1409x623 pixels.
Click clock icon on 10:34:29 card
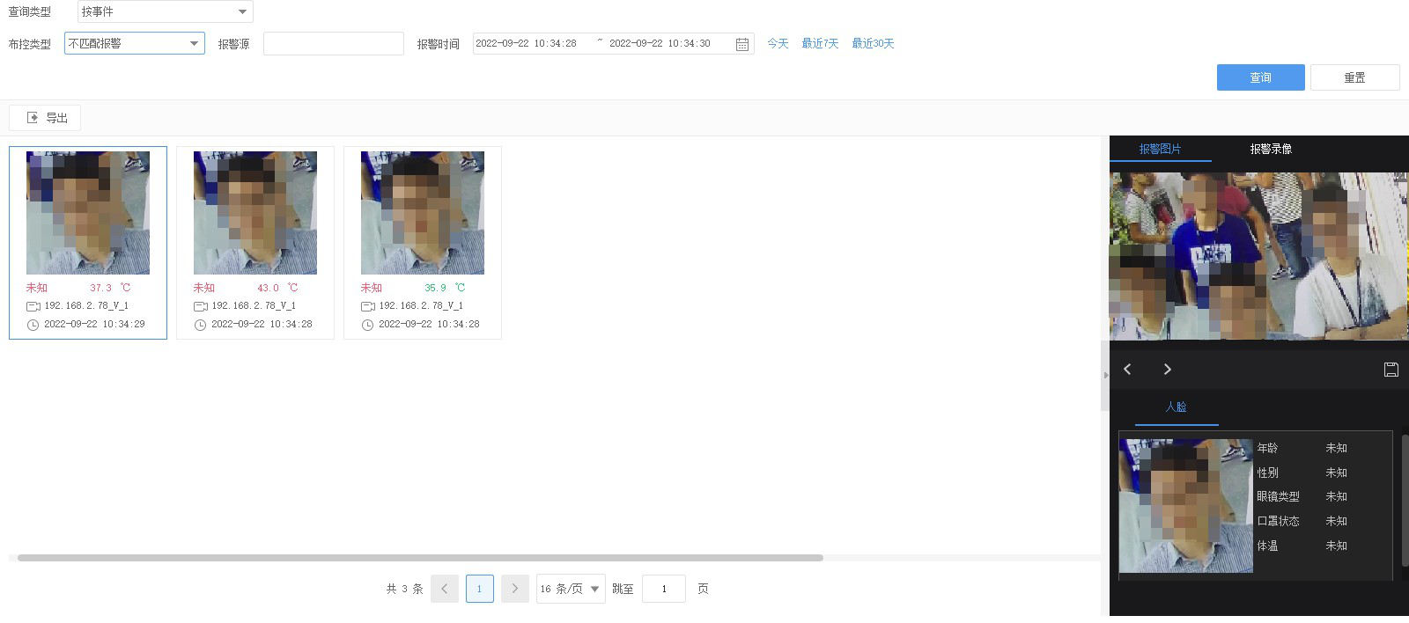point(33,325)
